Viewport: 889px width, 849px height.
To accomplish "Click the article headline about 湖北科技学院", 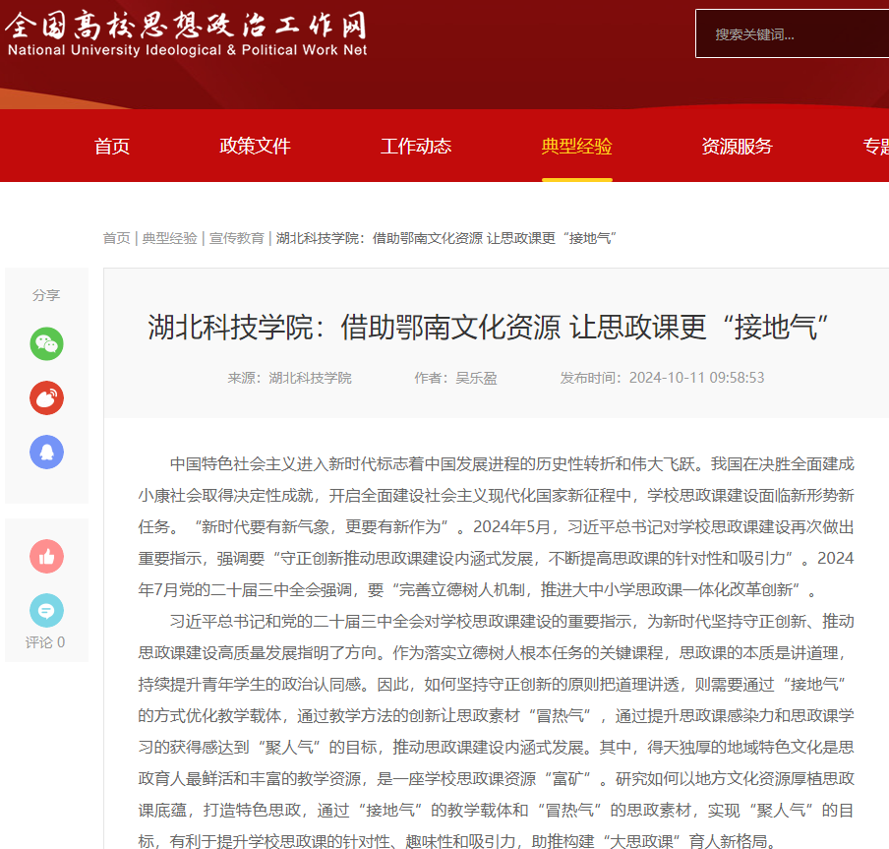I will coord(490,328).
